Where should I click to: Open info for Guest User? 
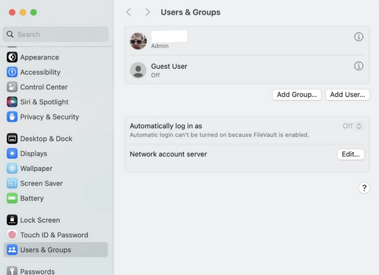coord(359,66)
